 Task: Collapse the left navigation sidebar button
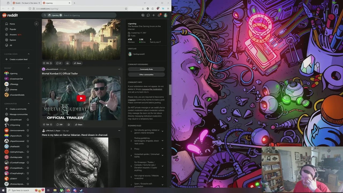pyautogui.click(x=36, y=24)
